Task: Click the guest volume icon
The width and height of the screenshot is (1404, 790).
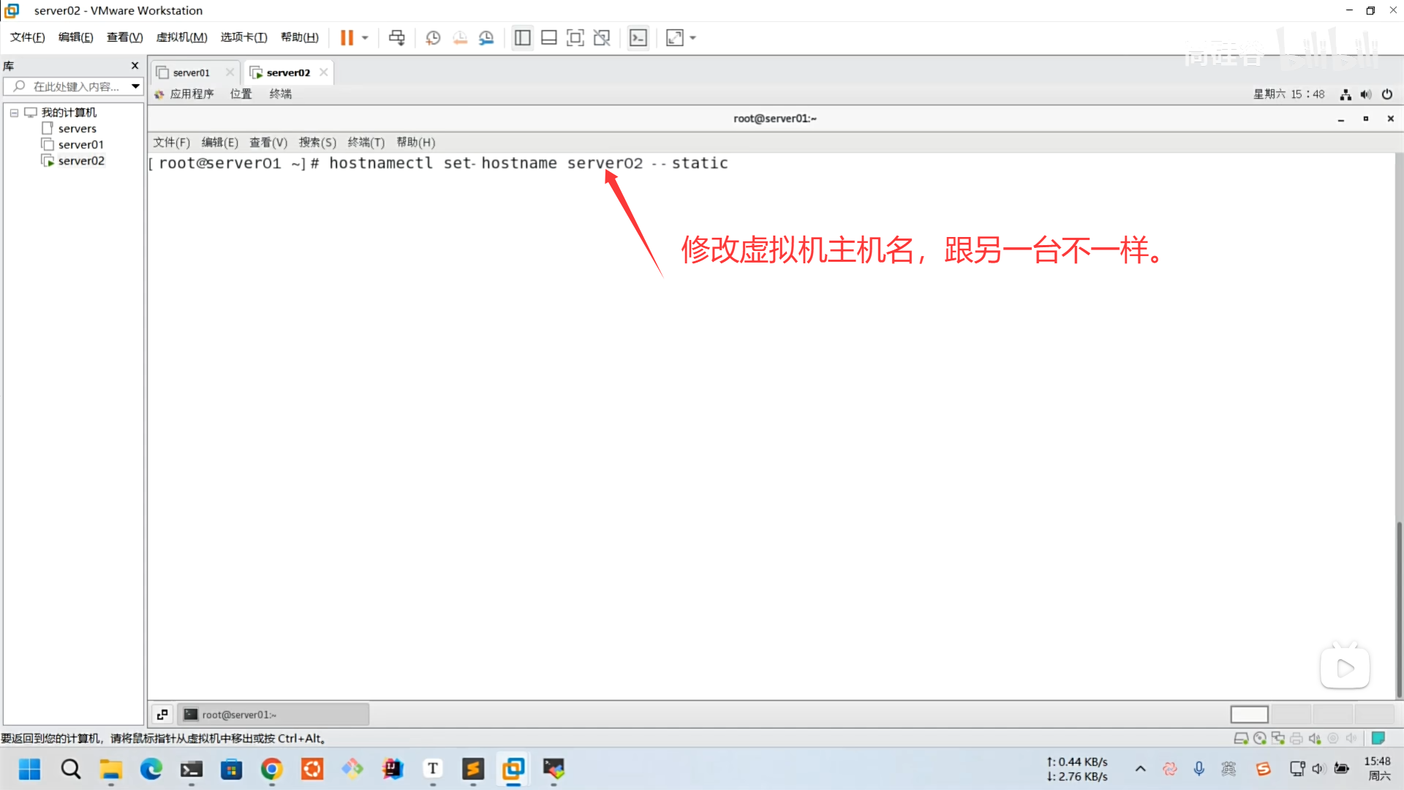Action: (1365, 94)
